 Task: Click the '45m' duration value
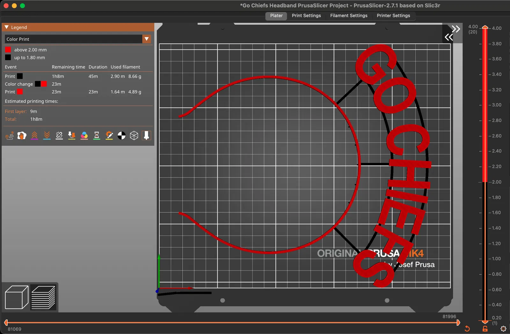[93, 76]
